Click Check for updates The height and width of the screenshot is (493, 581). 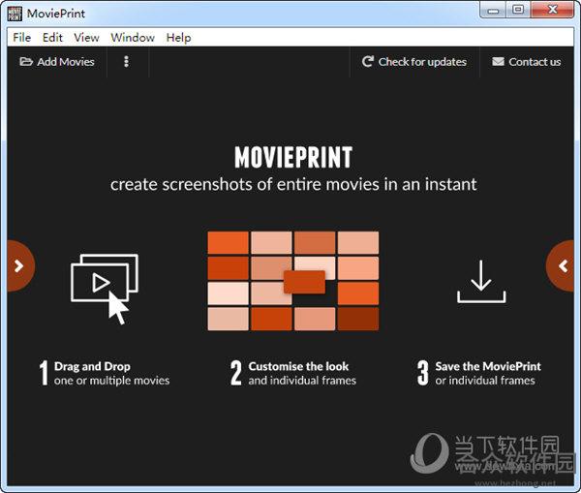[413, 62]
